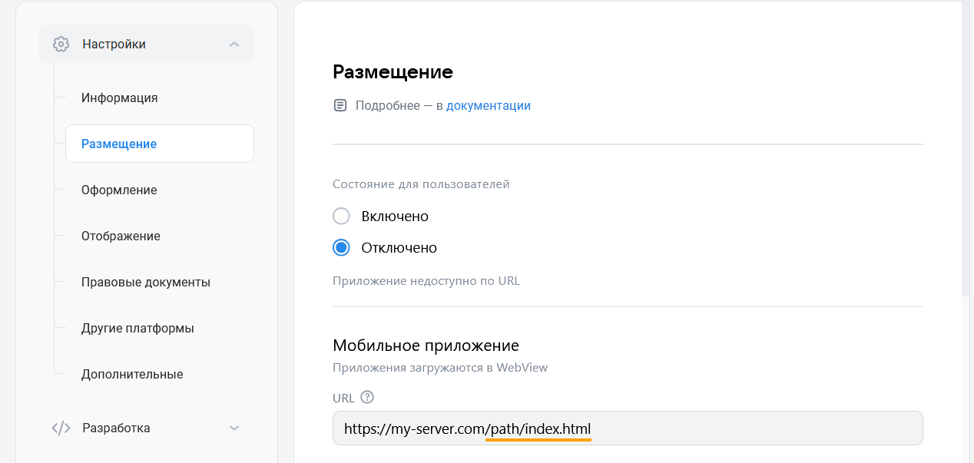Open the Дополнительные settings page
Screen dimensions: 974x463
[132, 374]
